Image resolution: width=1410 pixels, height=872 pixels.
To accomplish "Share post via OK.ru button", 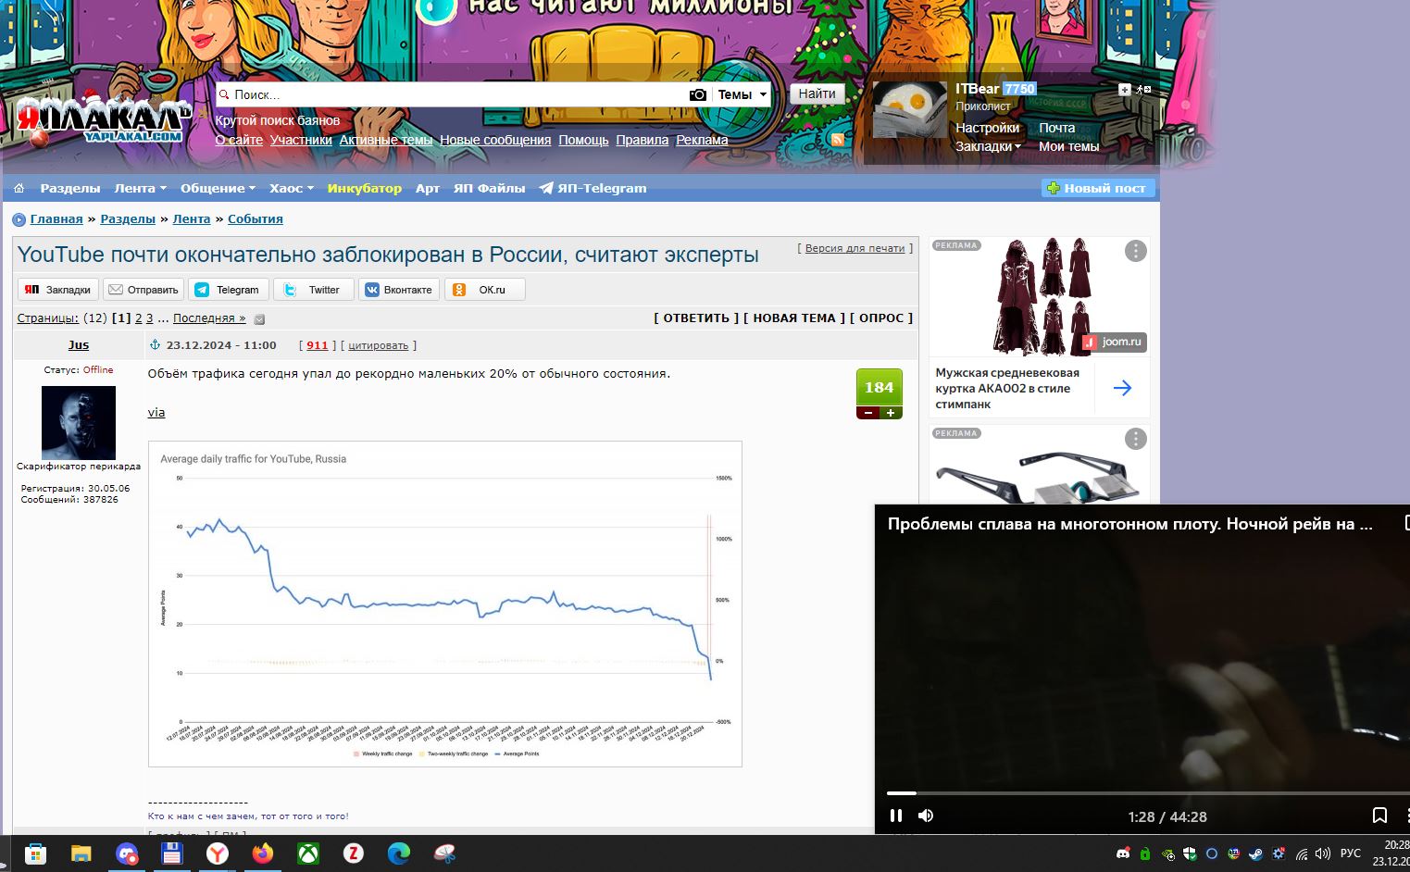I will tap(485, 290).
